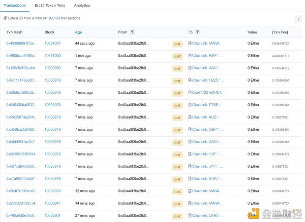
Task: Open block 10630901
Action: pos(52,215)
